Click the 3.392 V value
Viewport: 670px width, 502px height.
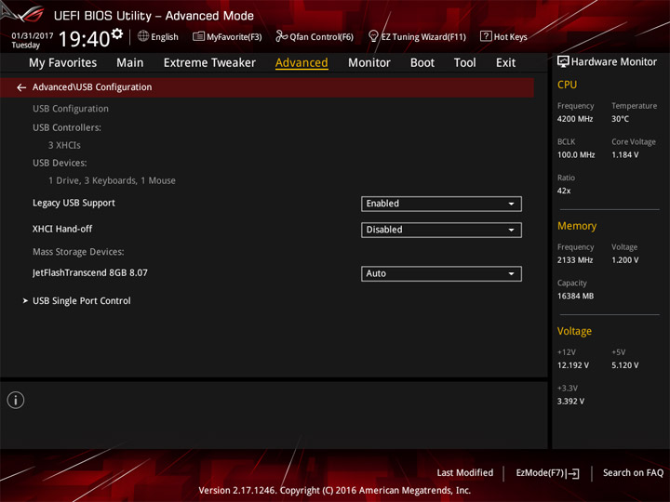(570, 402)
